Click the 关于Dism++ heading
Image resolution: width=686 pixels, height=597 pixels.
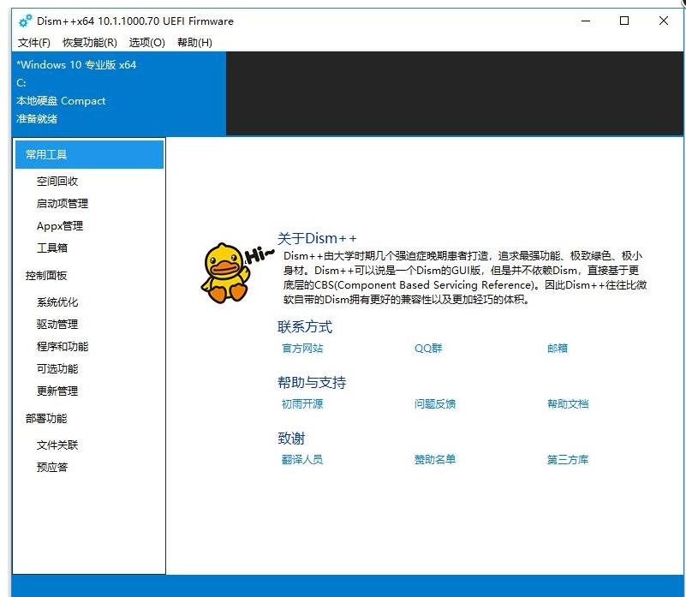[x=317, y=238]
